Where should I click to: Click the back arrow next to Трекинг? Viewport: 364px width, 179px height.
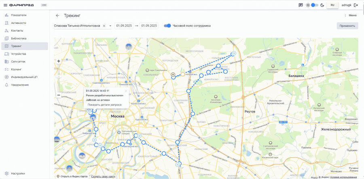pos(57,15)
